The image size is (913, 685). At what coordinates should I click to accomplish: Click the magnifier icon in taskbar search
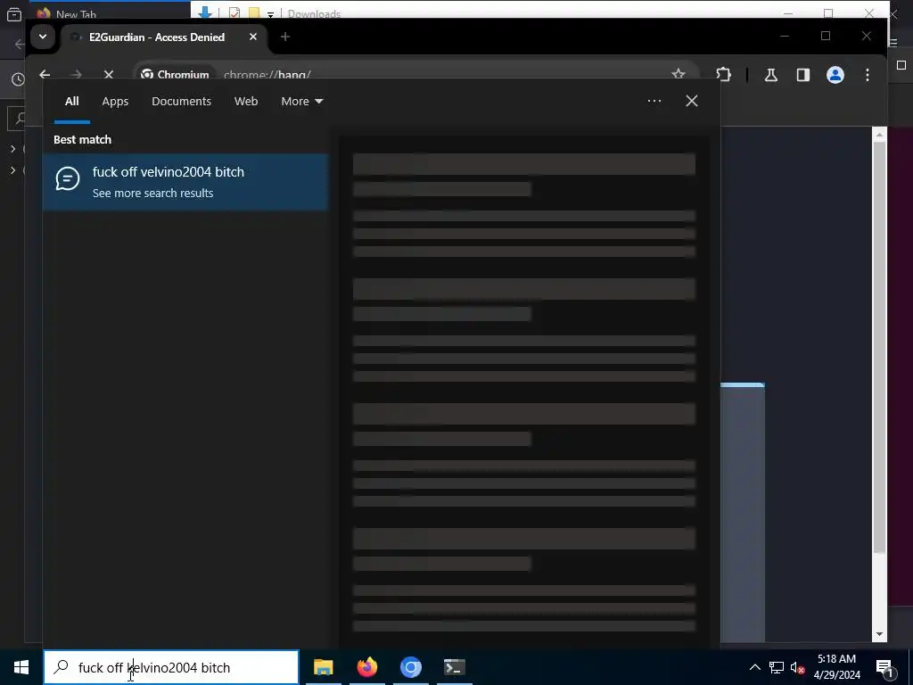[x=61, y=667]
